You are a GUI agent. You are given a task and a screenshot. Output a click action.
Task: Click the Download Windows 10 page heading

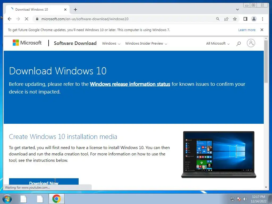(x=58, y=71)
